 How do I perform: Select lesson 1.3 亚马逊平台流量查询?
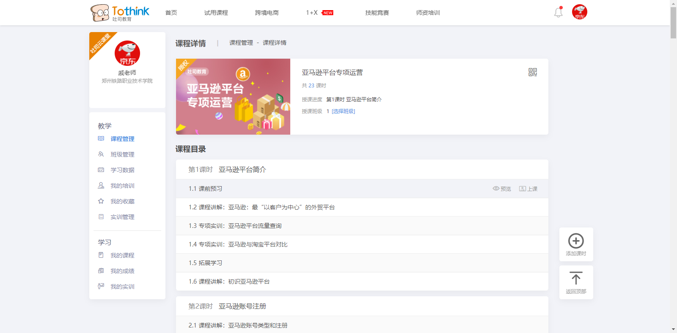click(x=362, y=226)
